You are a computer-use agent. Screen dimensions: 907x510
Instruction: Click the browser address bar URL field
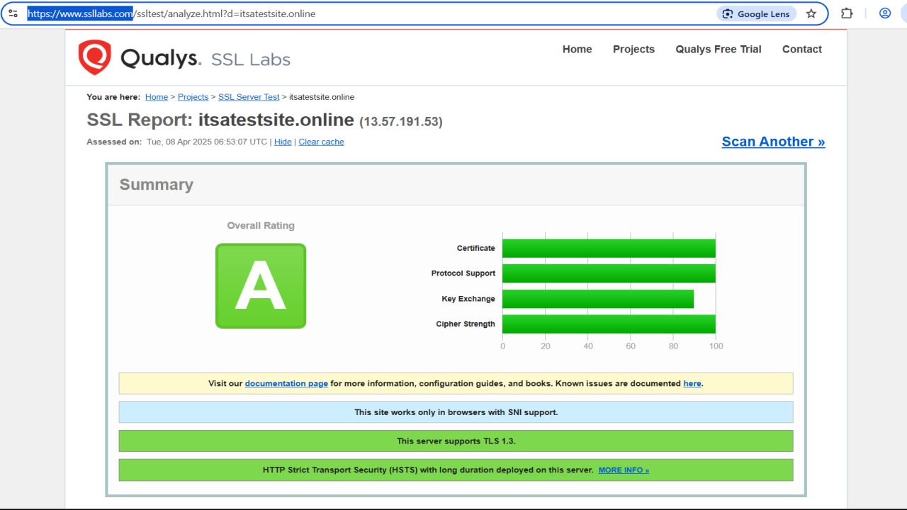[x=368, y=13]
